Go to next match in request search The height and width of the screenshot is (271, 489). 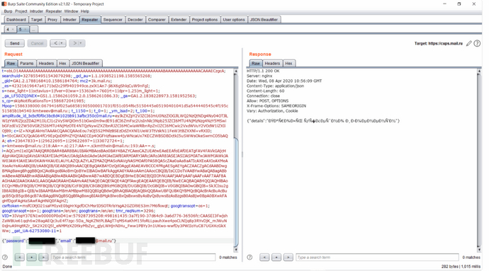(43, 258)
